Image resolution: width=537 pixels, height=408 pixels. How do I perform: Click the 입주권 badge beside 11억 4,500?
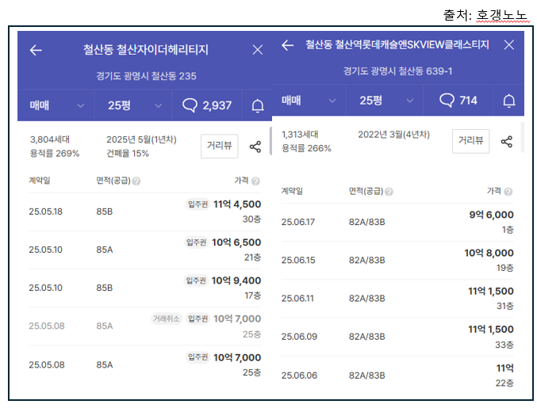tap(198, 204)
